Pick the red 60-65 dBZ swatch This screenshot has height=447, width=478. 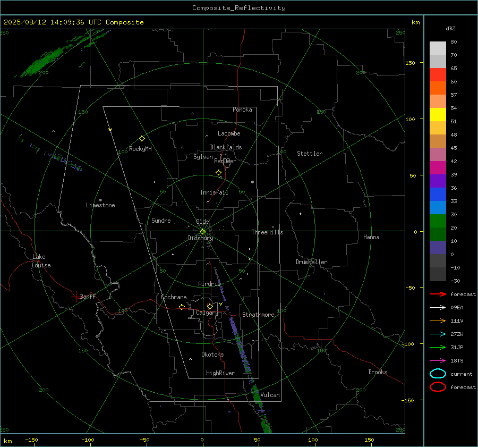pyautogui.click(x=438, y=75)
